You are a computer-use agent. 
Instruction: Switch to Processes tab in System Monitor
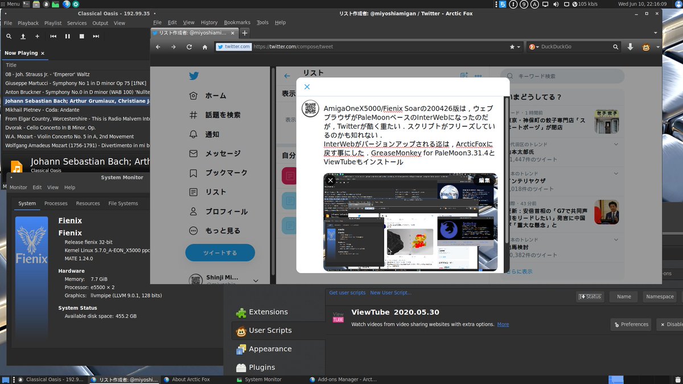pyautogui.click(x=56, y=203)
